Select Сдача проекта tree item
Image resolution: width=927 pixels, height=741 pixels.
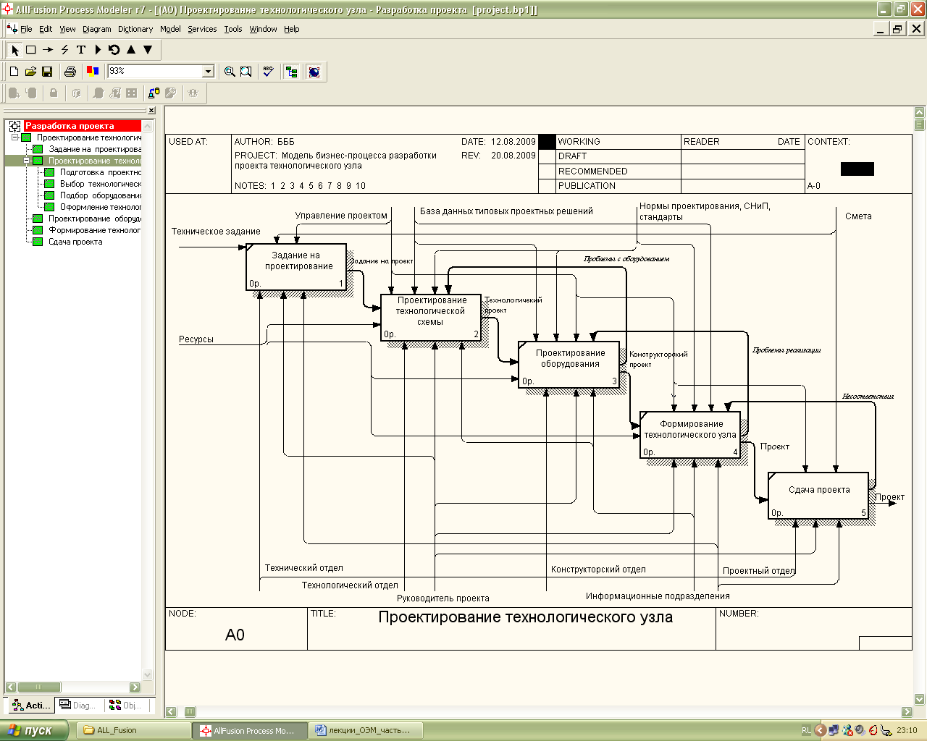75,242
